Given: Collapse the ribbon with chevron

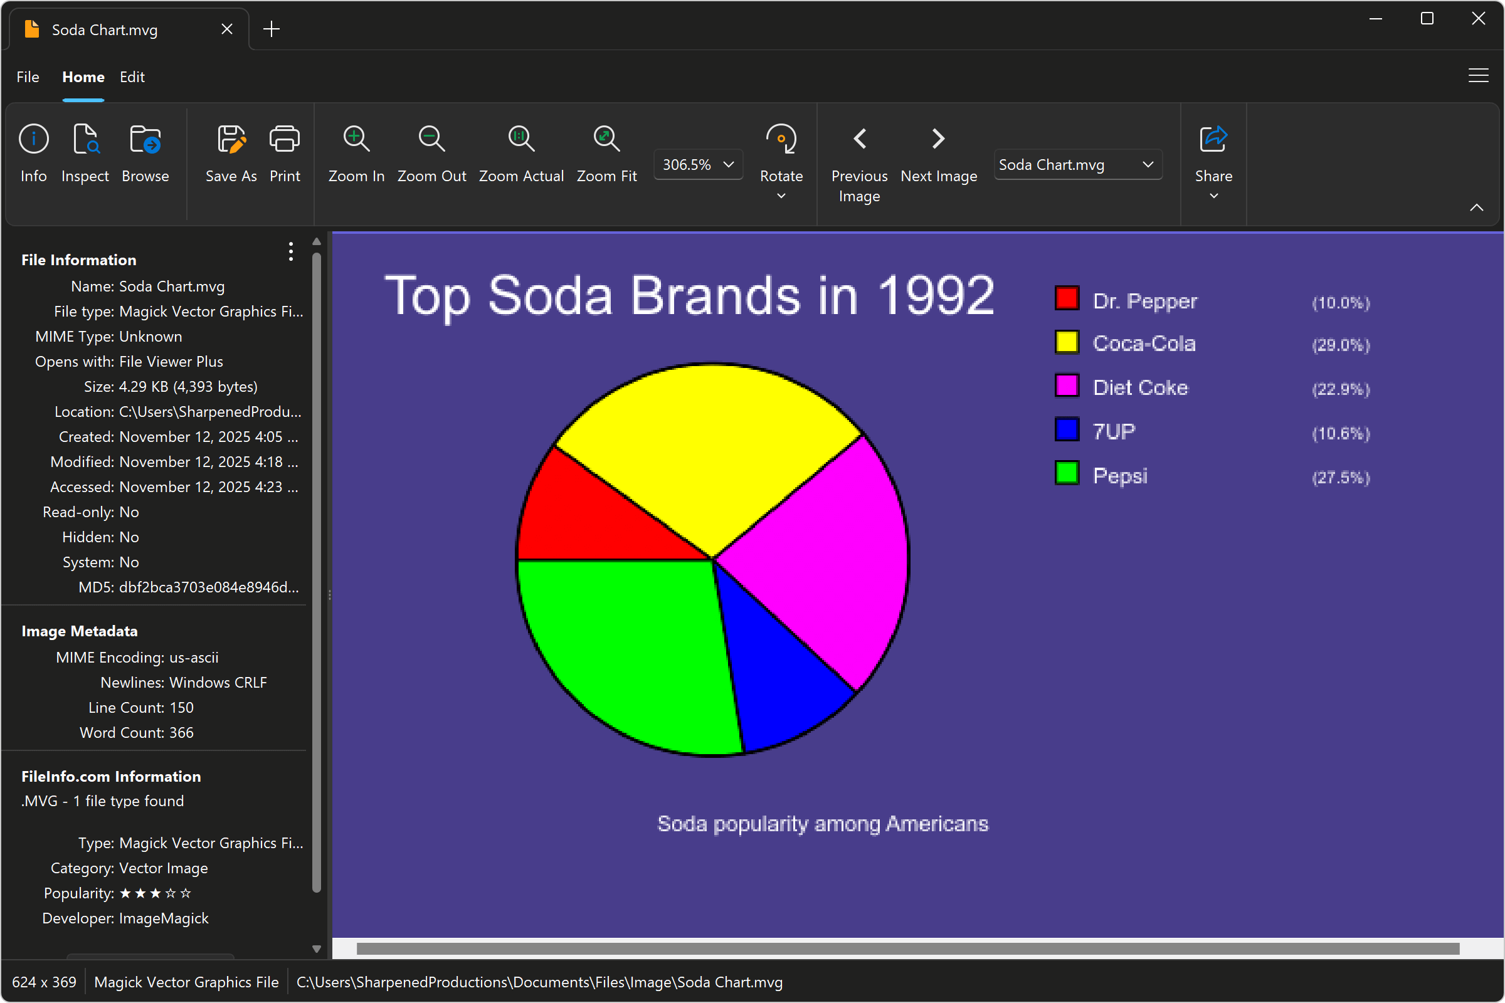Looking at the screenshot, I should [1476, 207].
